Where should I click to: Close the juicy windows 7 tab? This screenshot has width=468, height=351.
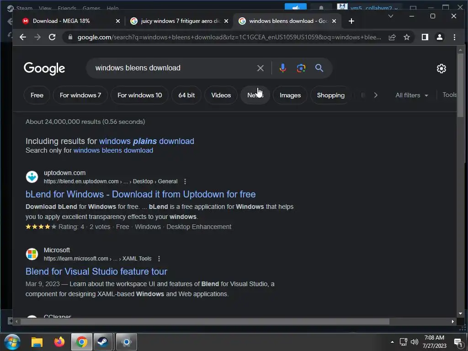(x=226, y=21)
